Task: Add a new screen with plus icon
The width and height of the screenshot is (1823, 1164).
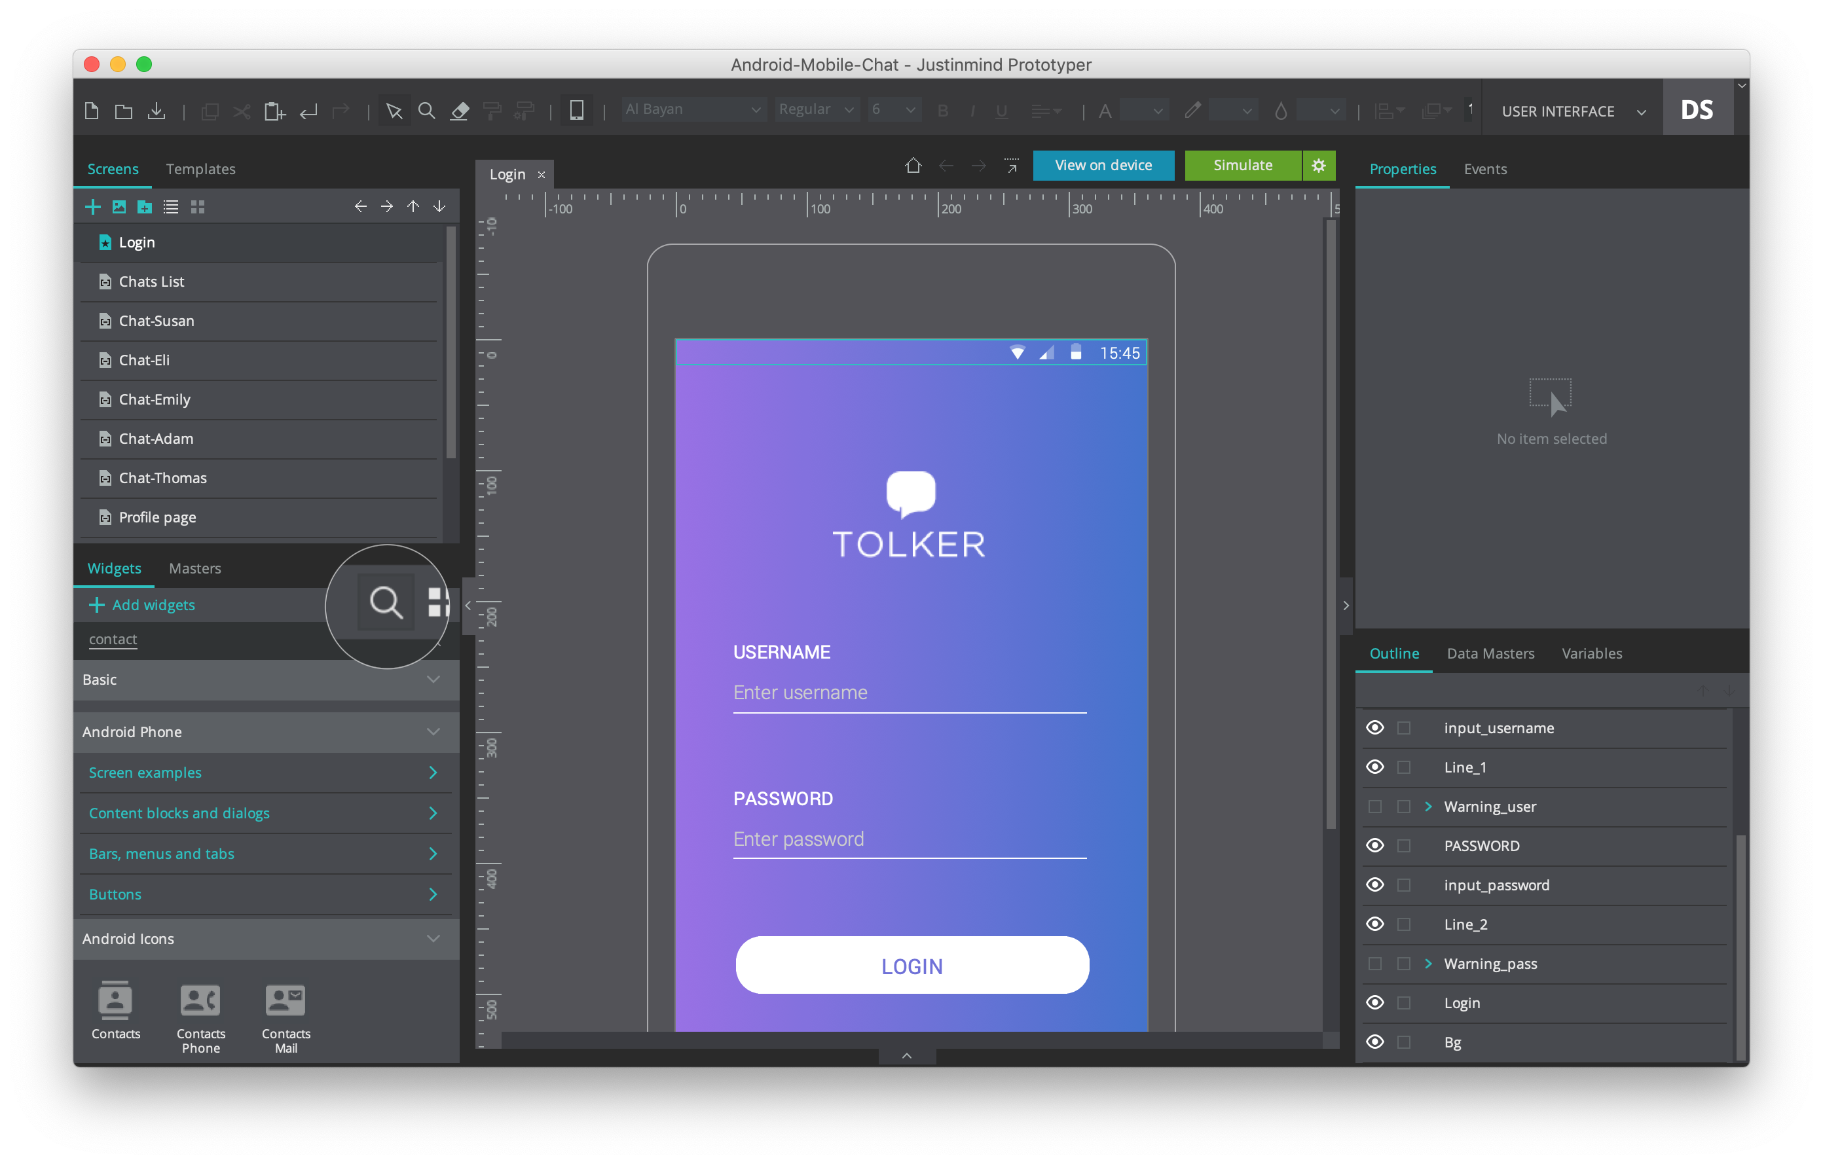Action: tap(93, 207)
